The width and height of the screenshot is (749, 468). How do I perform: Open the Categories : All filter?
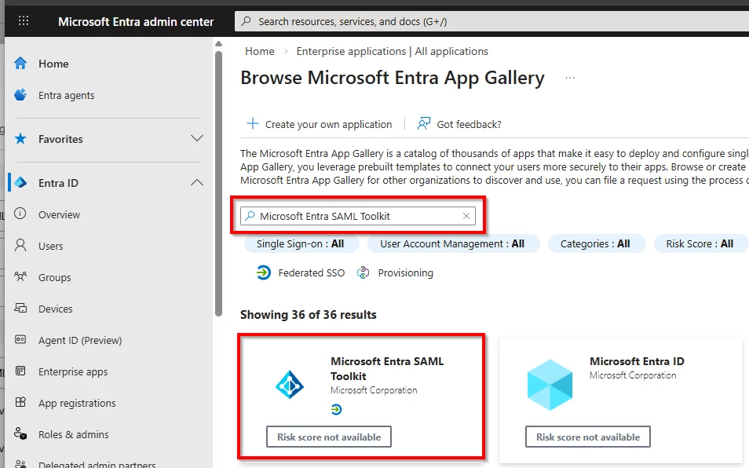click(x=595, y=243)
